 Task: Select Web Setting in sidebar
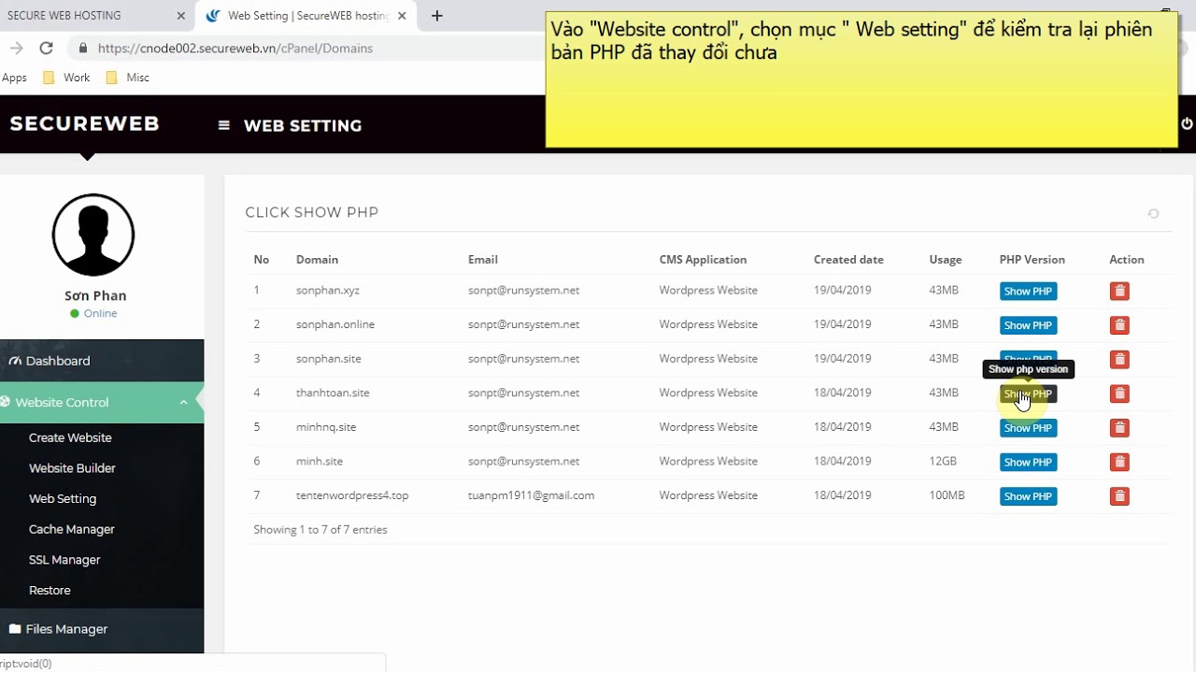[63, 499]
